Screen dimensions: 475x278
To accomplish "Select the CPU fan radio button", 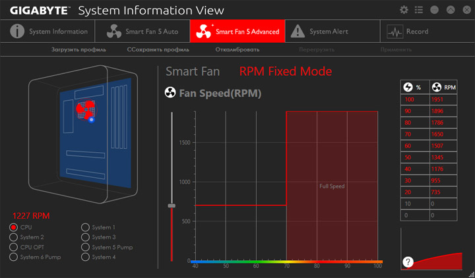I will pos(13,227).
